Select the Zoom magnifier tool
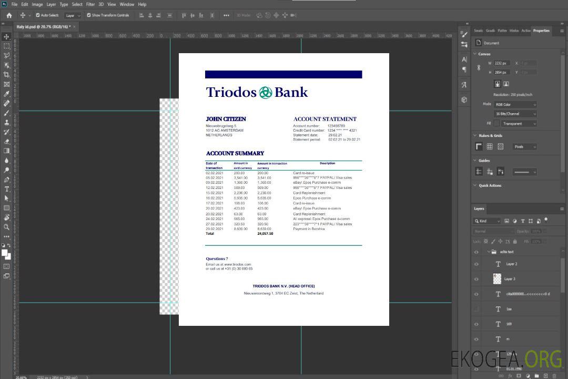This screenshot has width=568, height=379. (x=6, y=227)
